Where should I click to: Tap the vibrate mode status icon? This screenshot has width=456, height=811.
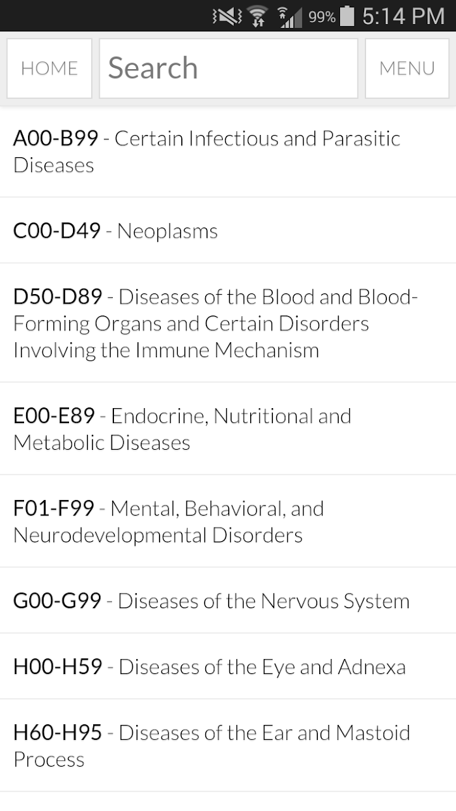(227, 16)
